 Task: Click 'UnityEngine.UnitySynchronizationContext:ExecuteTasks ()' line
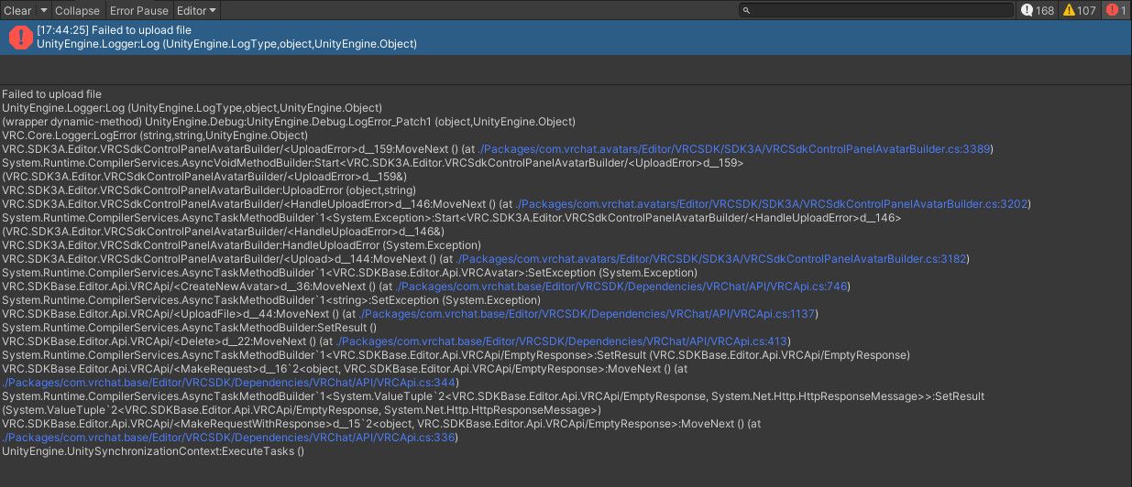(152, 451)
